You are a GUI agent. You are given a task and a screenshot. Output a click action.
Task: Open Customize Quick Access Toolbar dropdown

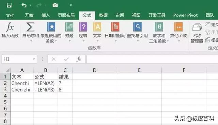(x=71, y=5)
